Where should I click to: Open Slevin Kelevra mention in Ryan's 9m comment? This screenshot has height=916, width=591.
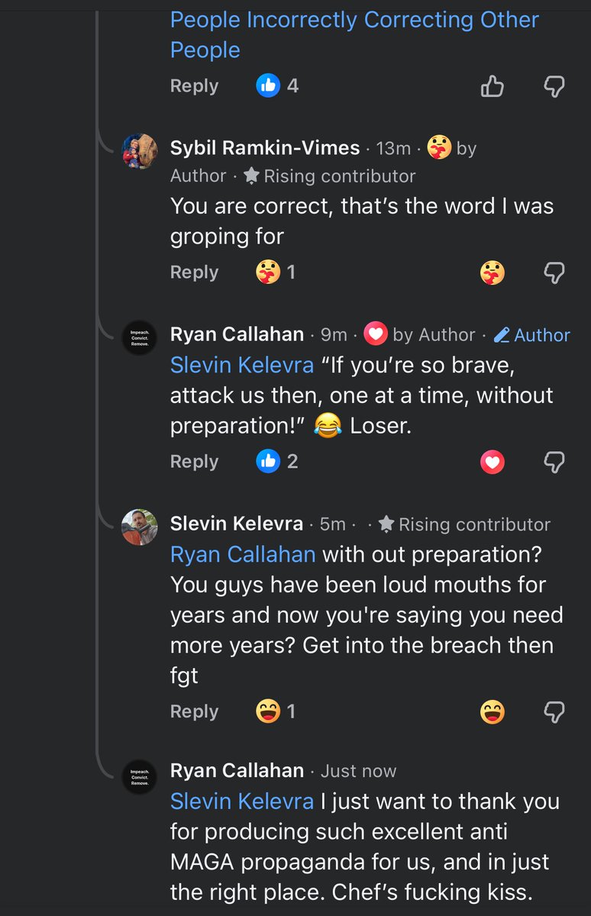coord(242,365)
